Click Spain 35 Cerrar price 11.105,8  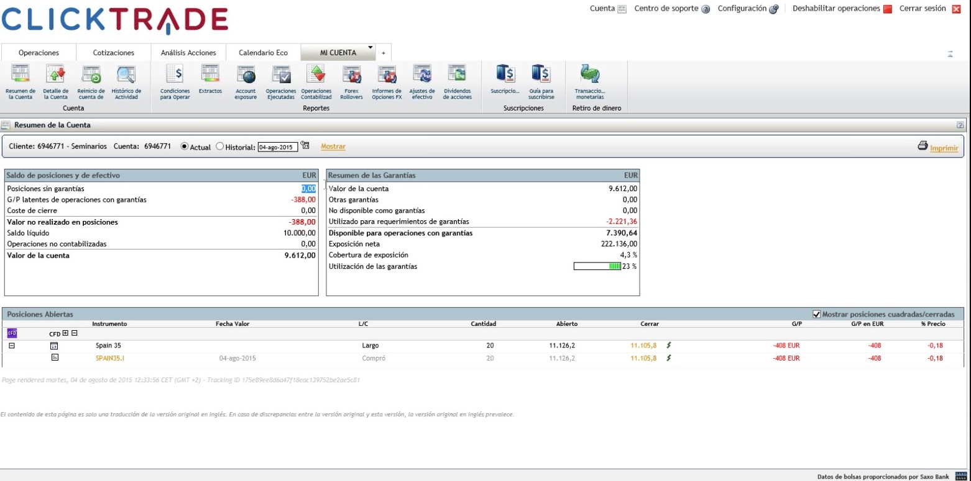point(643,346)
